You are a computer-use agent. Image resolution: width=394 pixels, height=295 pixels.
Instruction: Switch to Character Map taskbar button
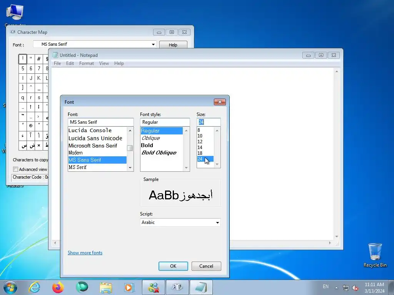177,287
